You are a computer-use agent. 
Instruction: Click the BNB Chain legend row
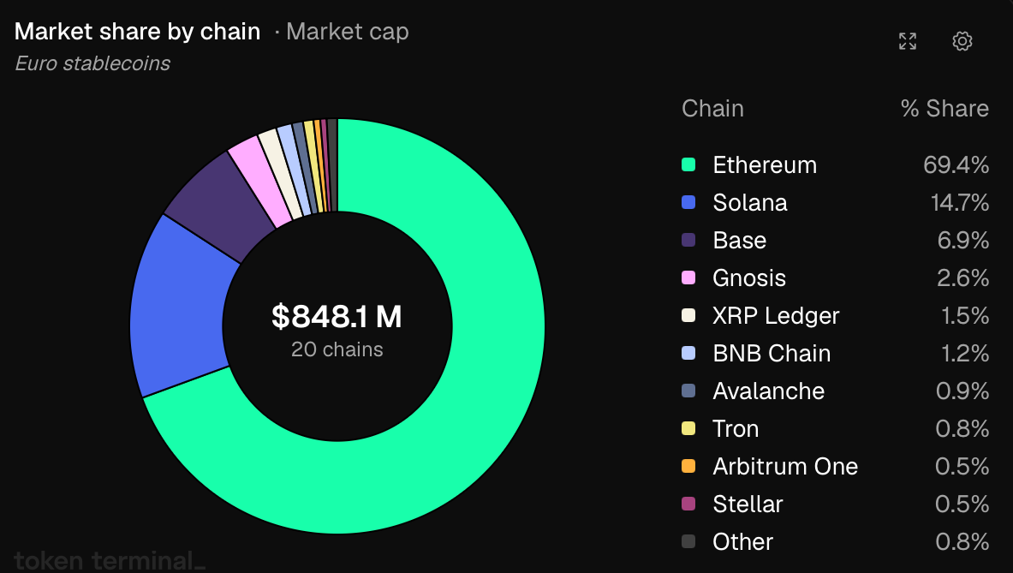[836, 354]
